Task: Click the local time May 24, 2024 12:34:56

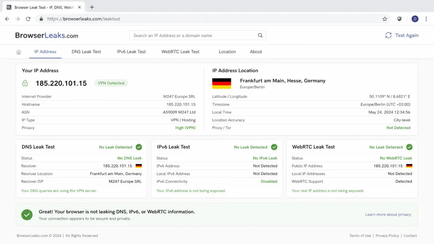Action: point(390,112)
